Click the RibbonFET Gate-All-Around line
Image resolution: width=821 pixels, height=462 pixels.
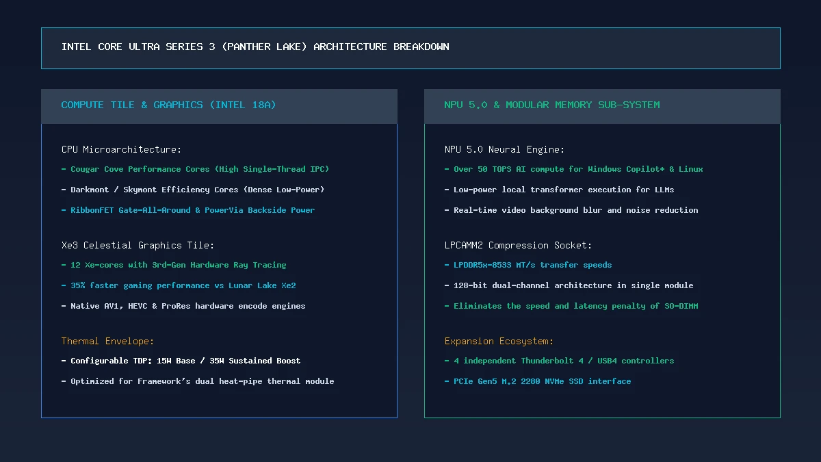188,210
